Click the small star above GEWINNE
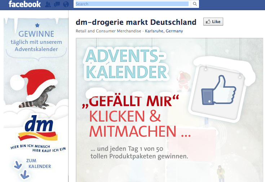Viewport: 265px width, 182px height. [x=37, y=25]
